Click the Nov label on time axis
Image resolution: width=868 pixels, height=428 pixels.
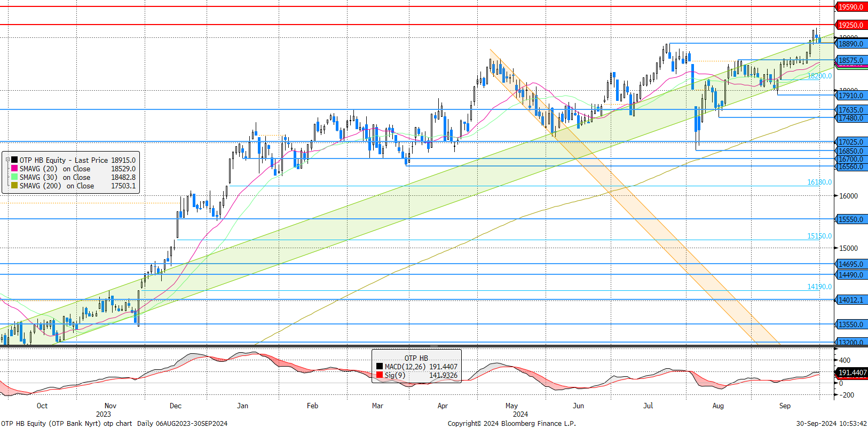111,406
